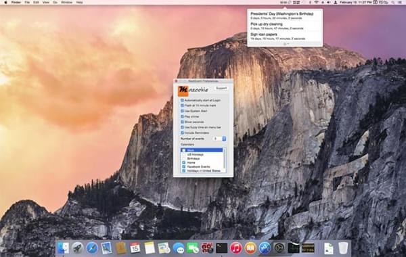
Task: Open the Window menu
Action: 67,2
